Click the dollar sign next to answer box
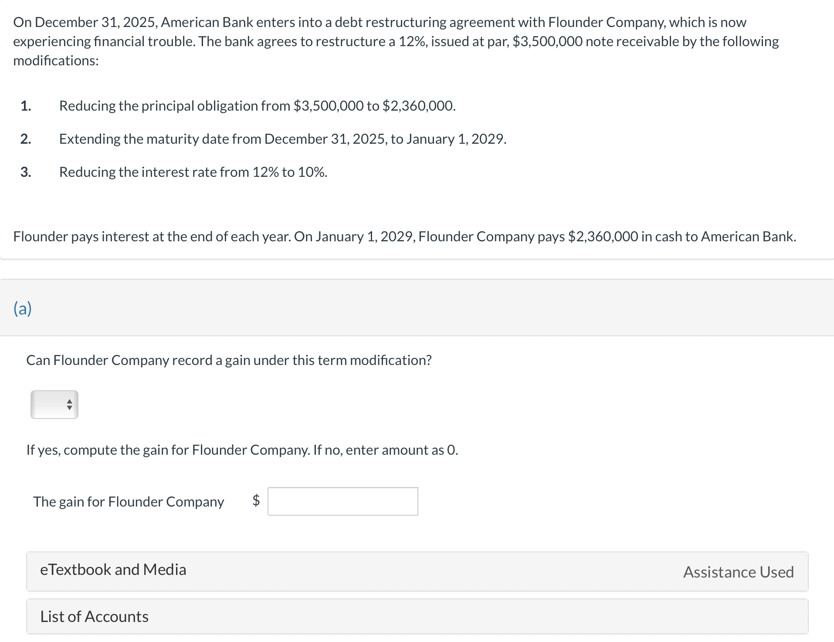 [256, 501]
